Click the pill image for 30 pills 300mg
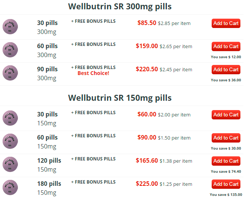Viewport: 249px width, 200px height. tap(10, 26)
